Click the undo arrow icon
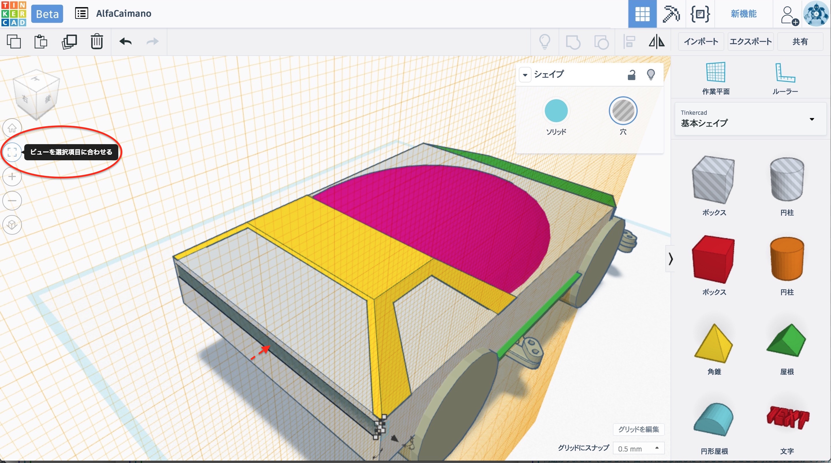 [x=126, y=42]
